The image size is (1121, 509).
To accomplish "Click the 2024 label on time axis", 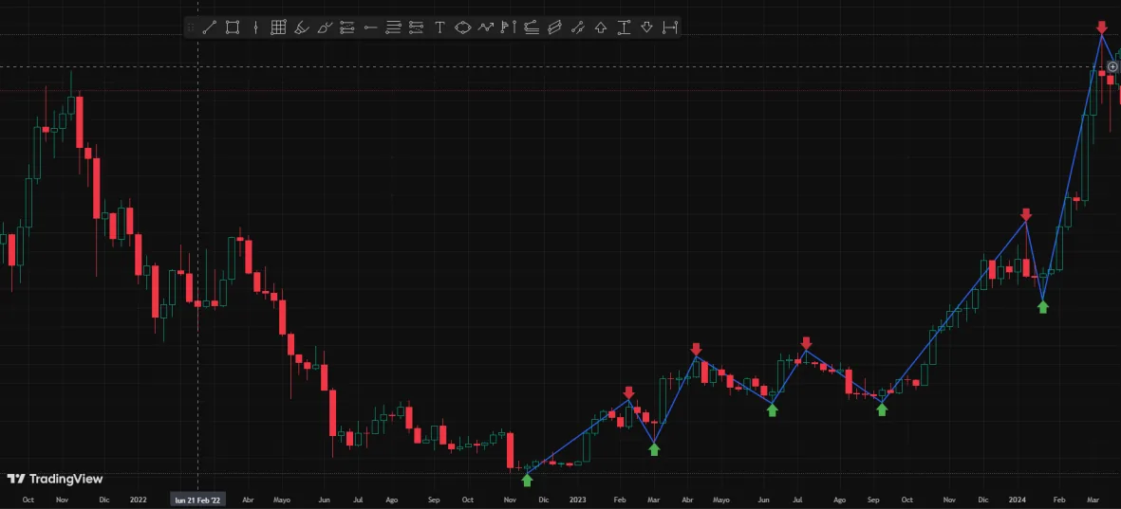I will pos(1017,500).
